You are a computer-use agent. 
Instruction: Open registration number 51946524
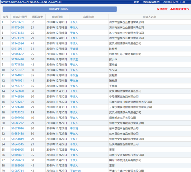(18, 43)
